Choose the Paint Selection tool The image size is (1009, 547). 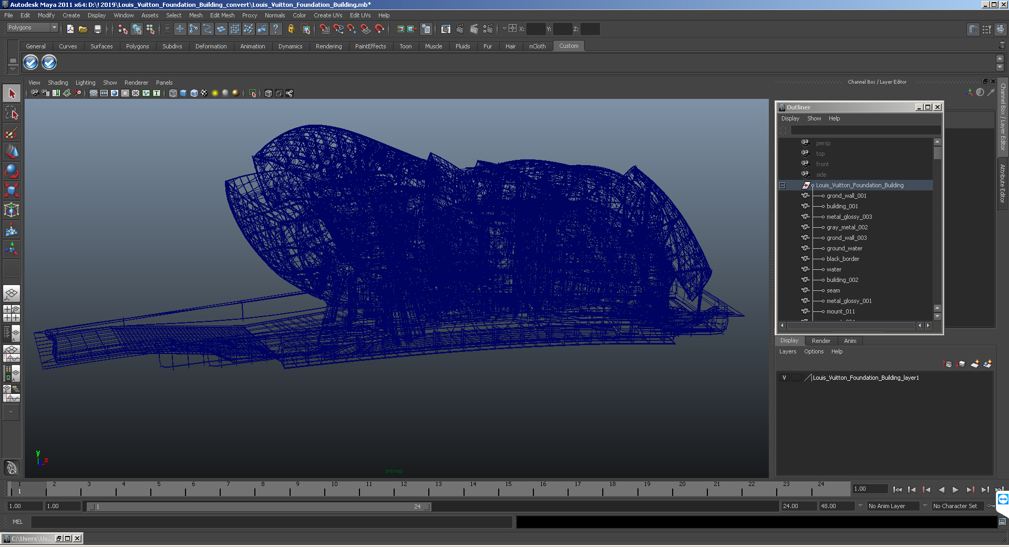pyautogui.click(x=12, y=132)
